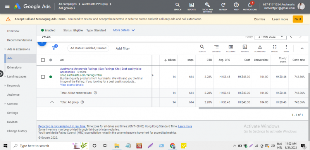Open Devices in the sidebar
The height and width of the screenshot is (150, 310).
point(12,122)
